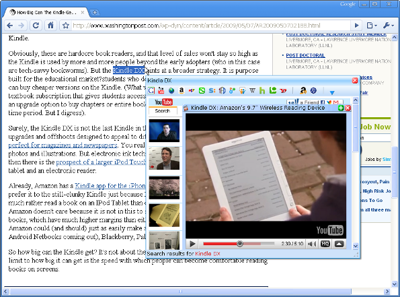Close the 'How Big Can The Kindle' tab
This screenshot has width=400, height=297.
click(83, 12)
